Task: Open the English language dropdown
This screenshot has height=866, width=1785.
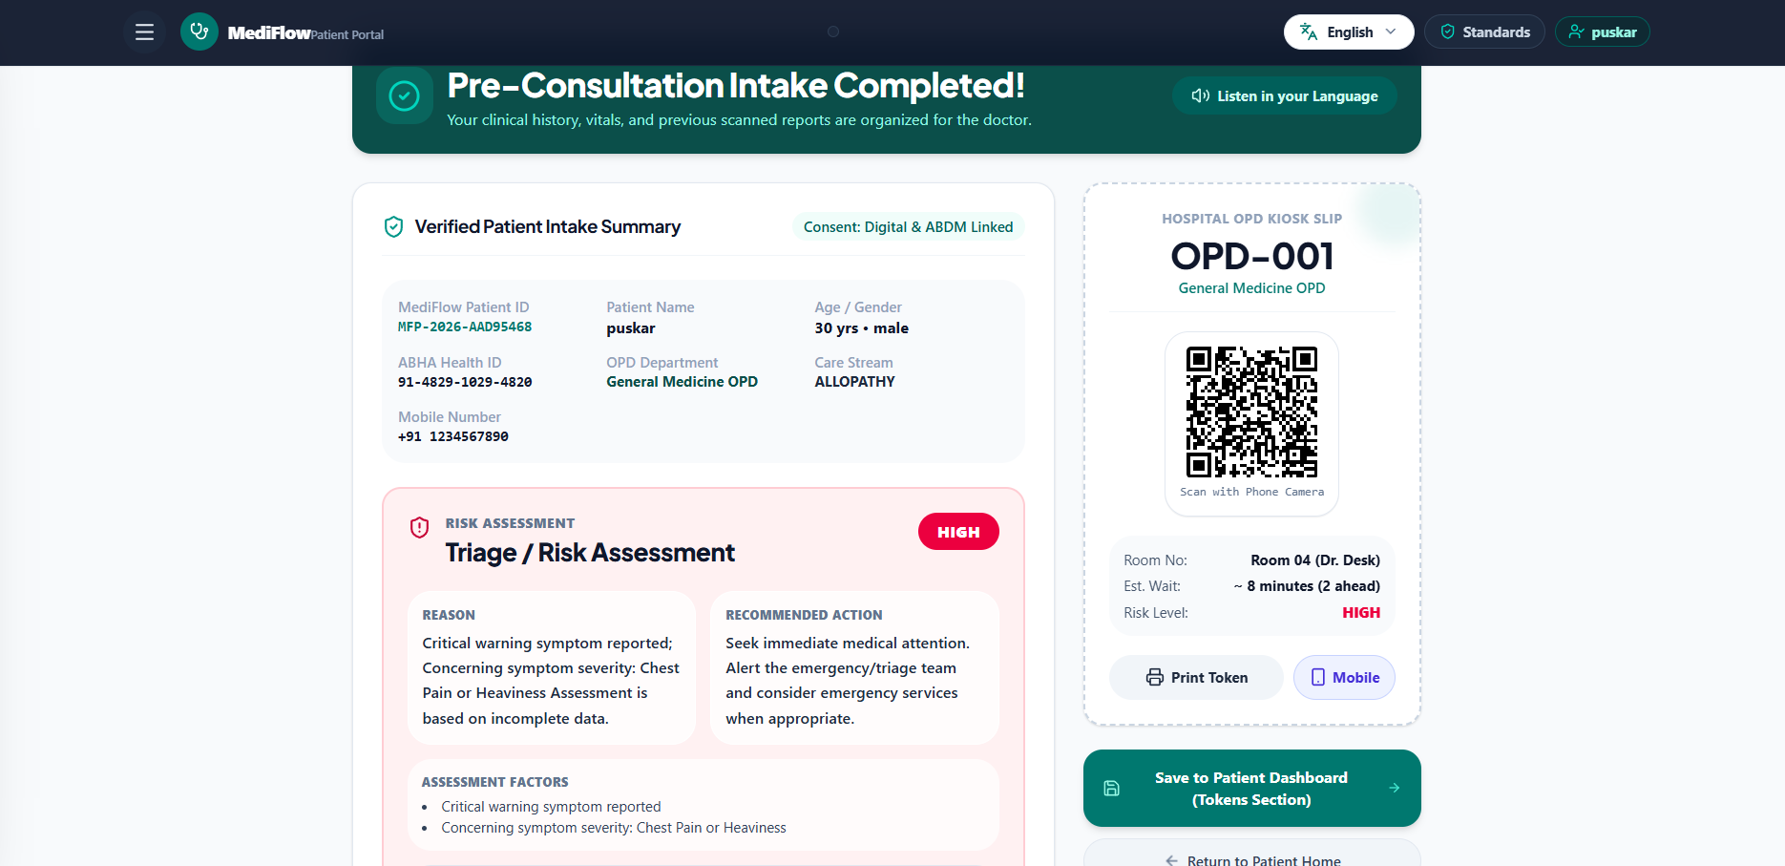Action: click(x=1349, y=32)
